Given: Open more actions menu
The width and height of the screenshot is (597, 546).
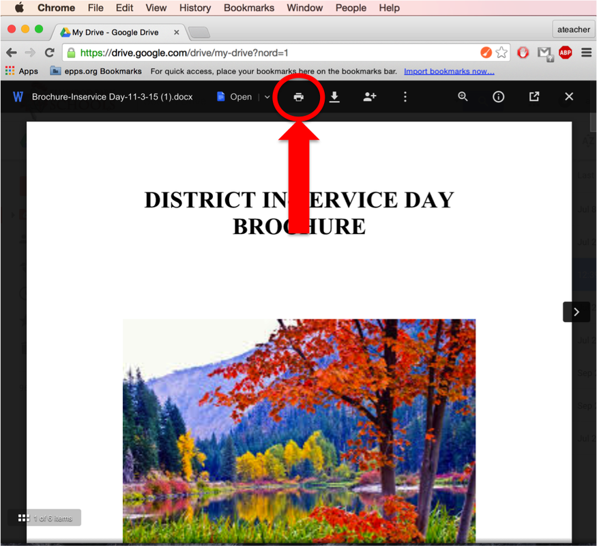Looking at the screenshot, I should click(x=405, y=97).
